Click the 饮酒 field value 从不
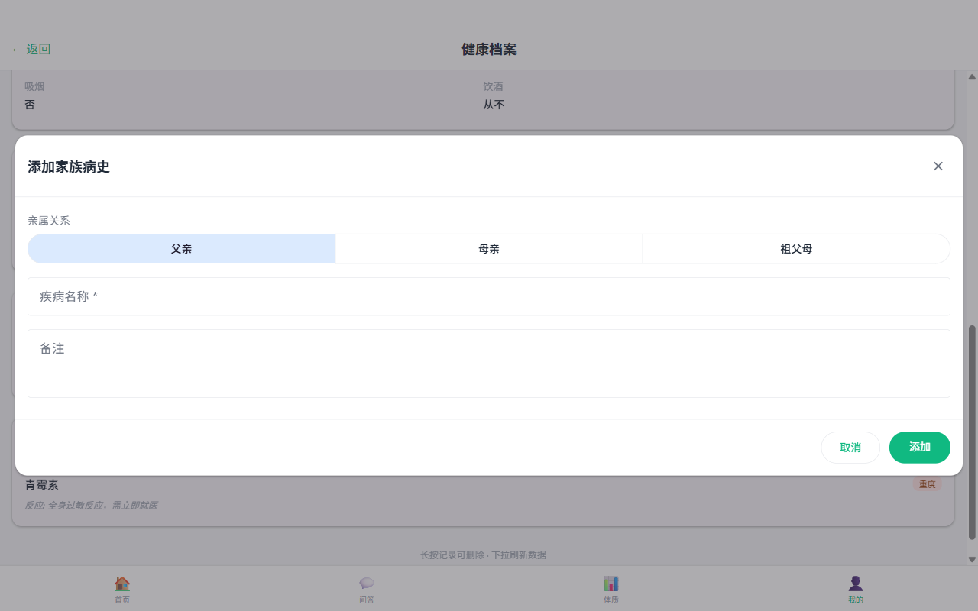 coord(494,105)
